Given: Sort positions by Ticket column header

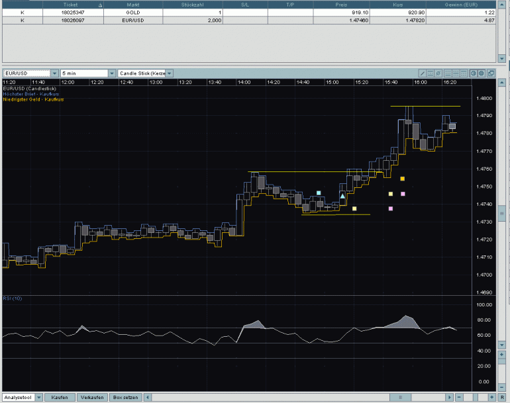Looking at the screenshot, I should 69,4.
